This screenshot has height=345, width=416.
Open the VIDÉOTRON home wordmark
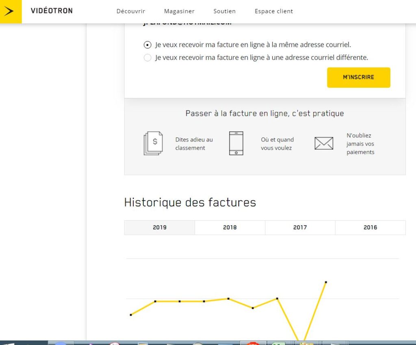point(52,11)
